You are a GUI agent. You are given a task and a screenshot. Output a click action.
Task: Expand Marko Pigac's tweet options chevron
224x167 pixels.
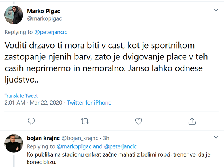[215, 10]
